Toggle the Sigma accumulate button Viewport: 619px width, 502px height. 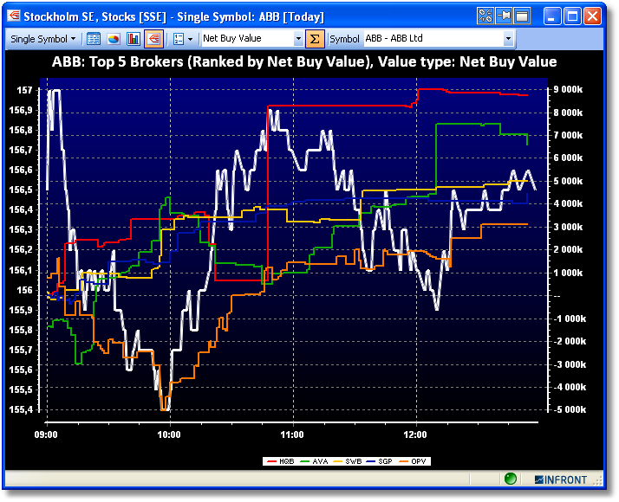pyautogui.click(x=315, y=39)
